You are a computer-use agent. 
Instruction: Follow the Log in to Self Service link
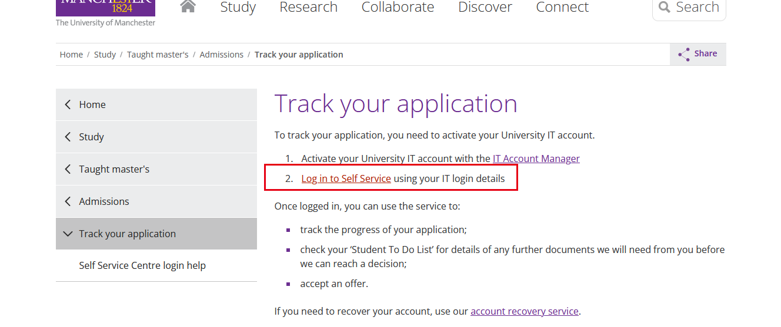[x=346, y=178]
